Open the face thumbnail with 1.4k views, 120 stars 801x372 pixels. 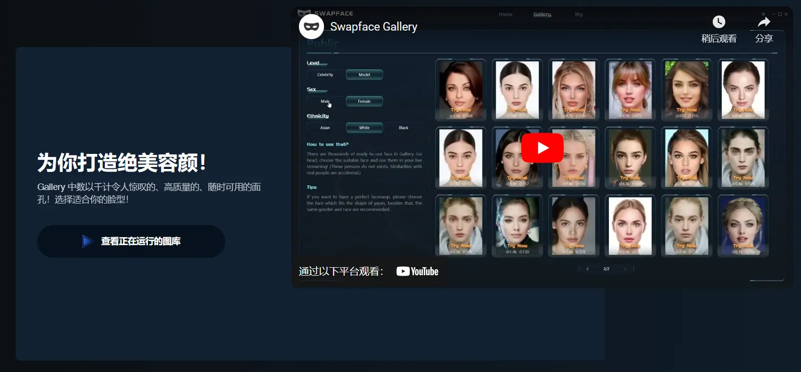(517, 226)
